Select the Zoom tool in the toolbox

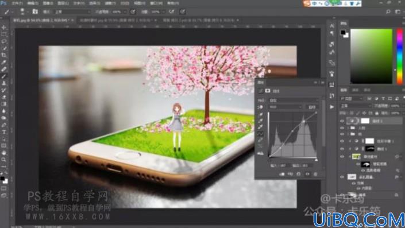pos(4,160)
